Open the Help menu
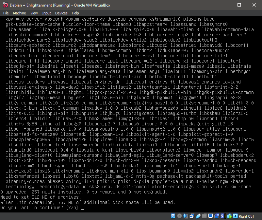 [75, 13]
